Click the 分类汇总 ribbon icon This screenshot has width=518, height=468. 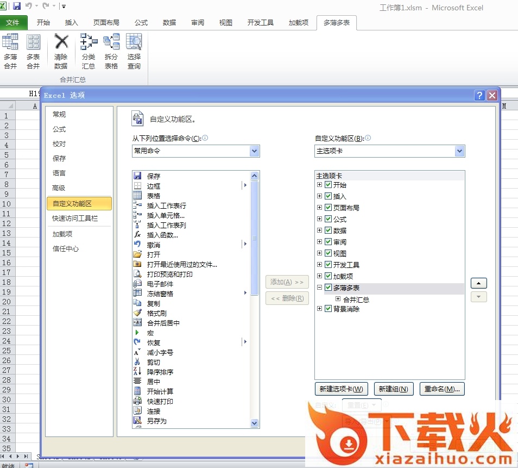pos(89,42)
